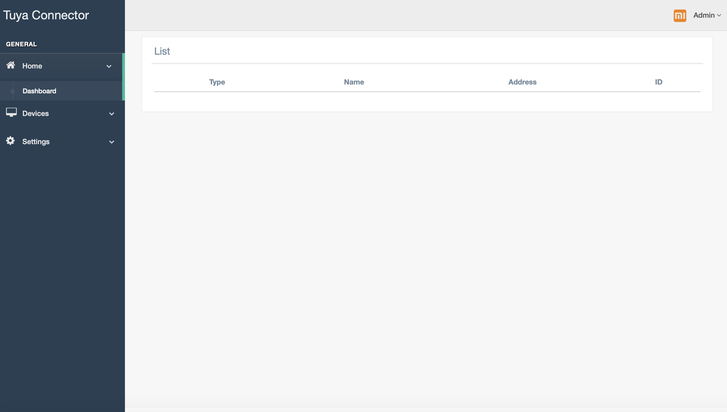Click the Devices monitor icon

(x=11, y=112)
